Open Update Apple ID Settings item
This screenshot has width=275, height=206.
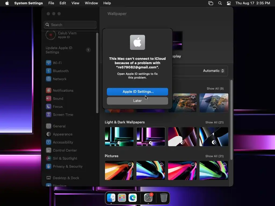click(68, 50)
